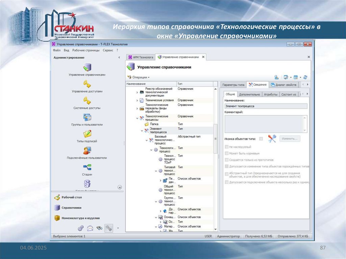Click the Элемент техпроцесса tree icon

coord(146,130)
